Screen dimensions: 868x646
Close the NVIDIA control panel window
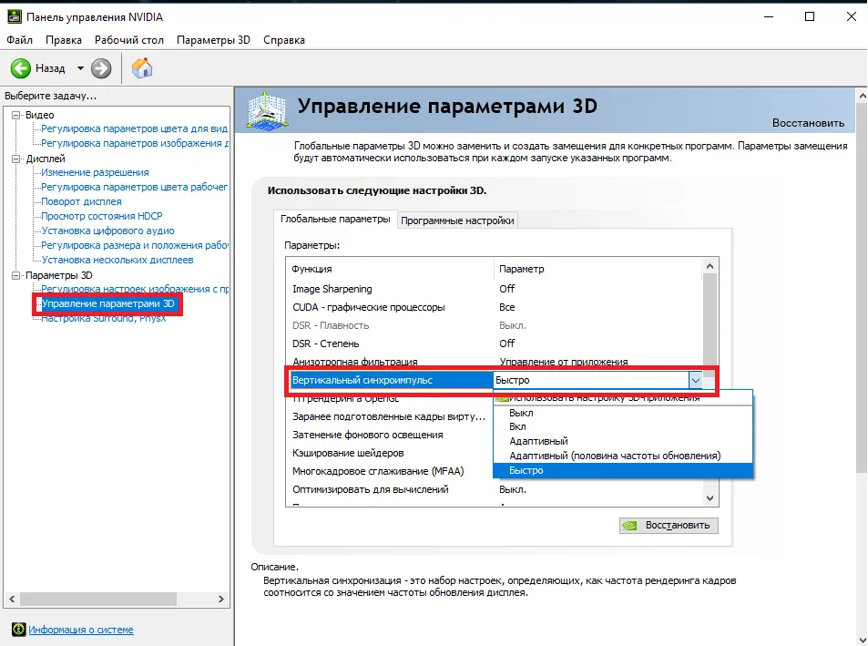(x=852, y=16)
